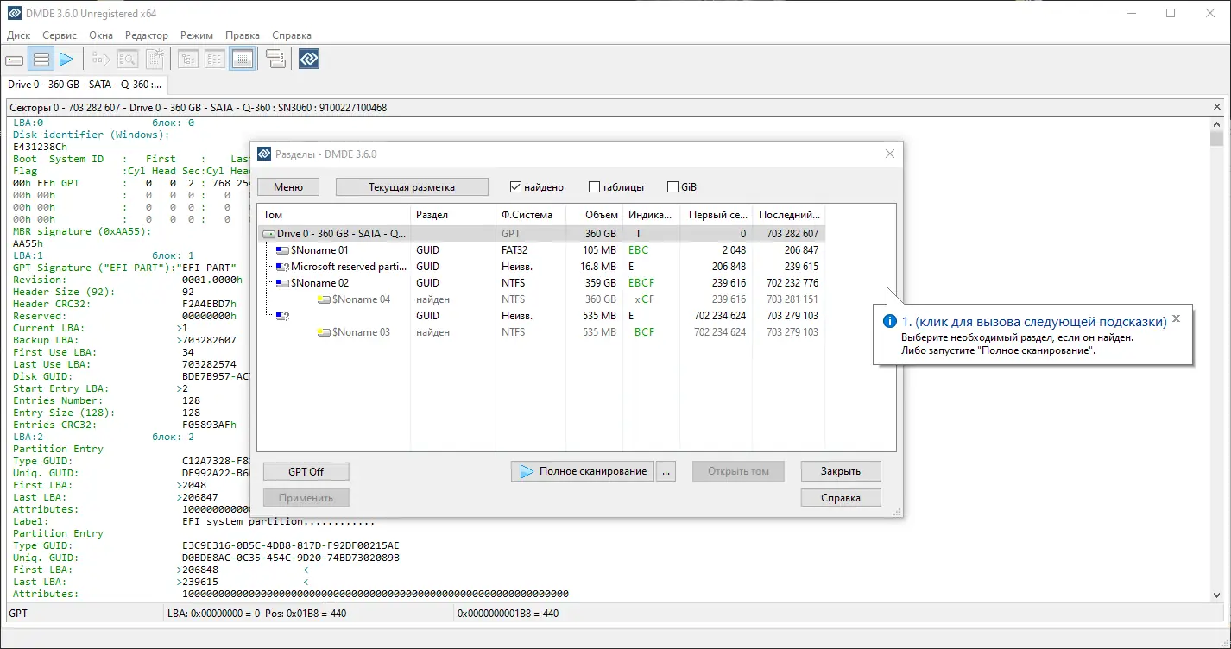
Task: Click the DMDE logo icon in the toolbar
Action: (x=309, y=60)
